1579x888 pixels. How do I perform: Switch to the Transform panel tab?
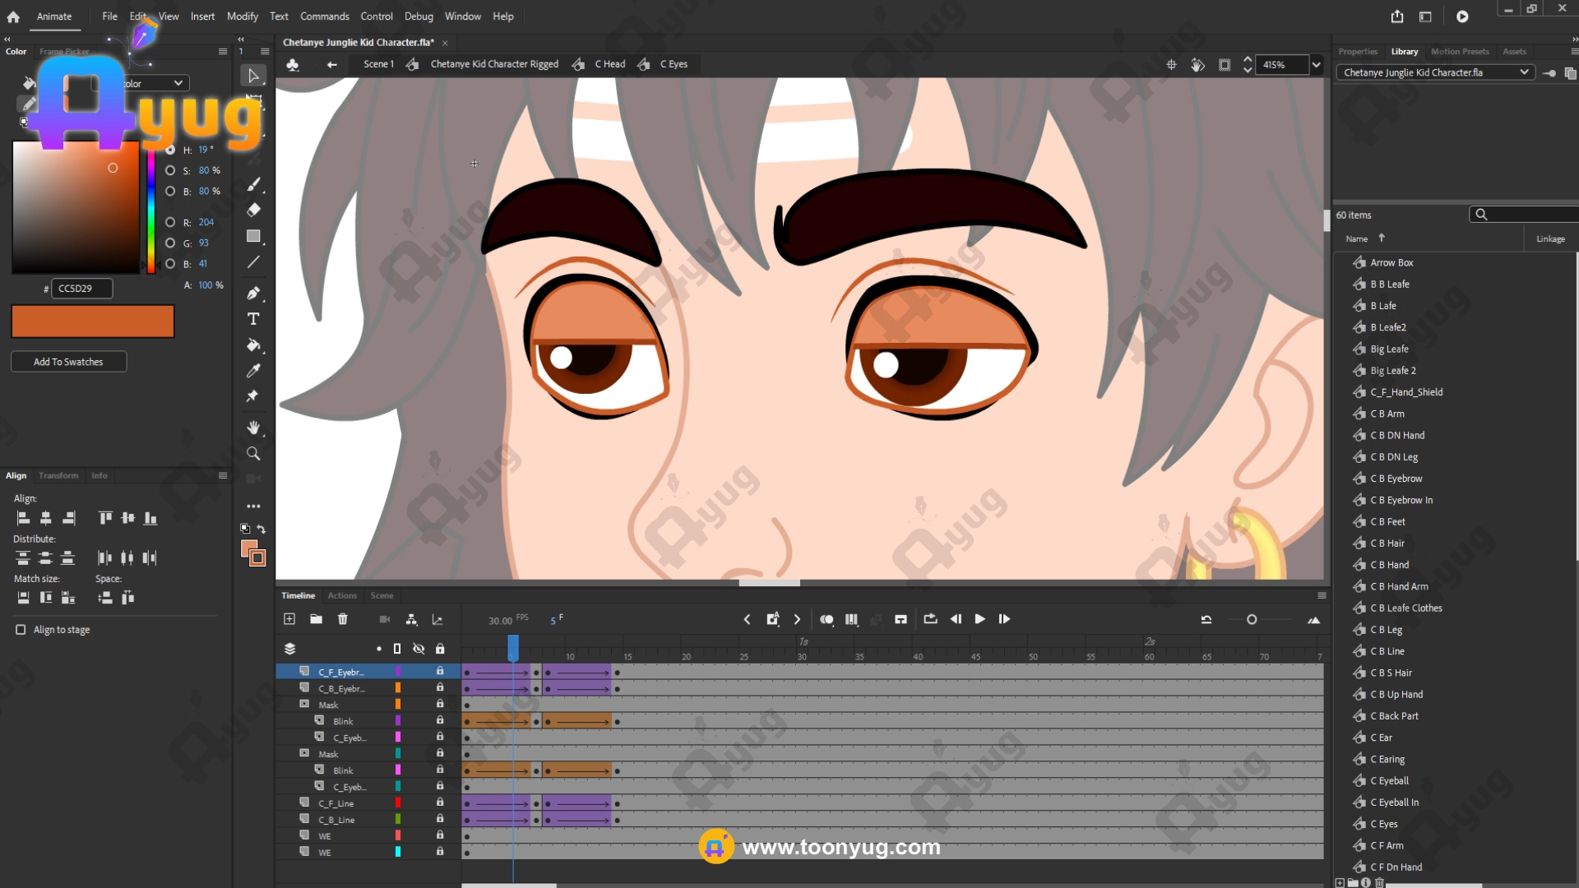click(58, 476)
